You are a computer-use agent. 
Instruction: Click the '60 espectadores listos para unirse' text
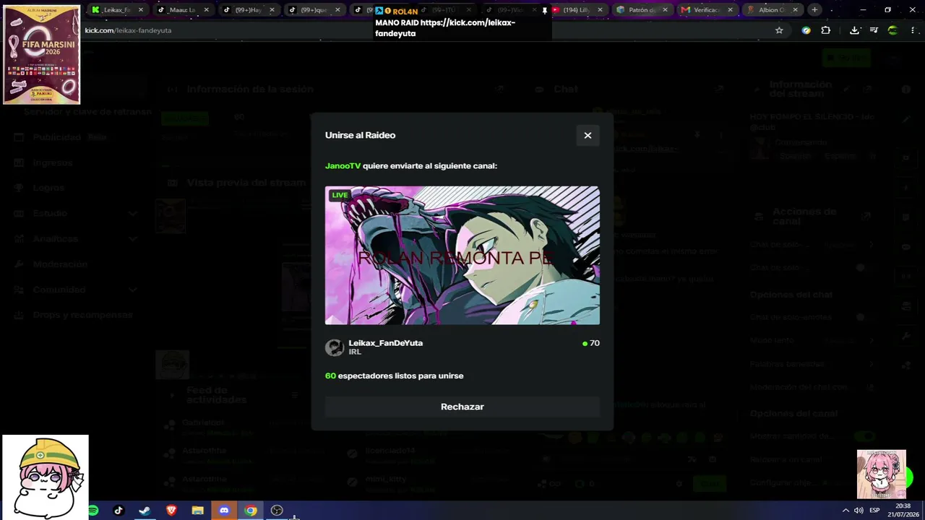click(395, 376)
